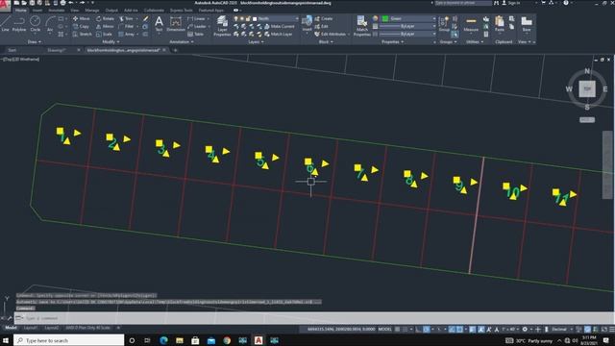
Task: Switch to the Insert ribbon tab
Action: pyautogui.click(x=37, y=11)
